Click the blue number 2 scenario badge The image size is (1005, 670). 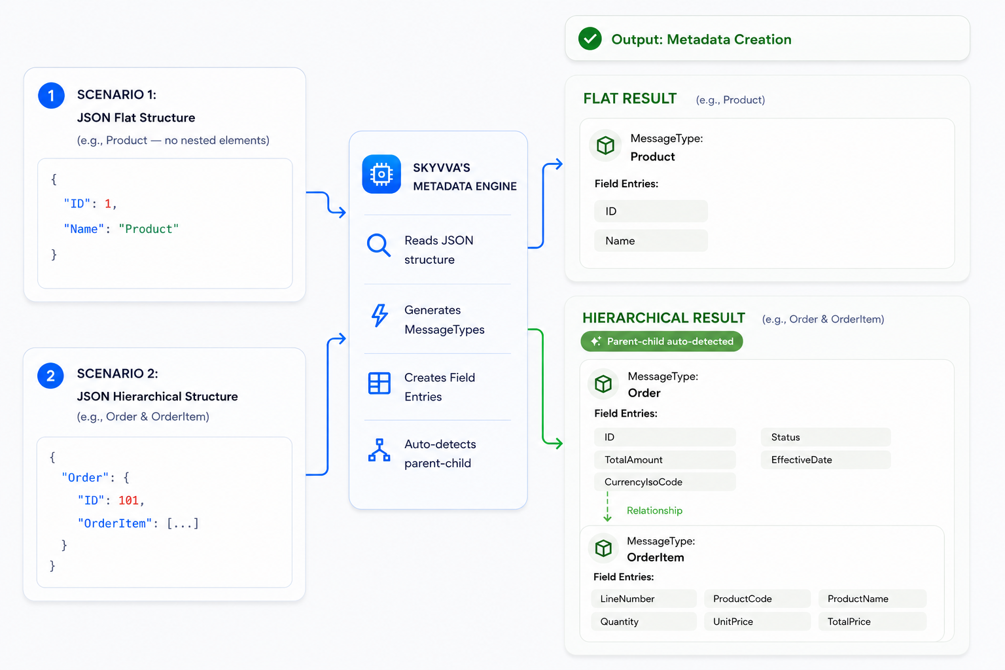click(50, 376)
